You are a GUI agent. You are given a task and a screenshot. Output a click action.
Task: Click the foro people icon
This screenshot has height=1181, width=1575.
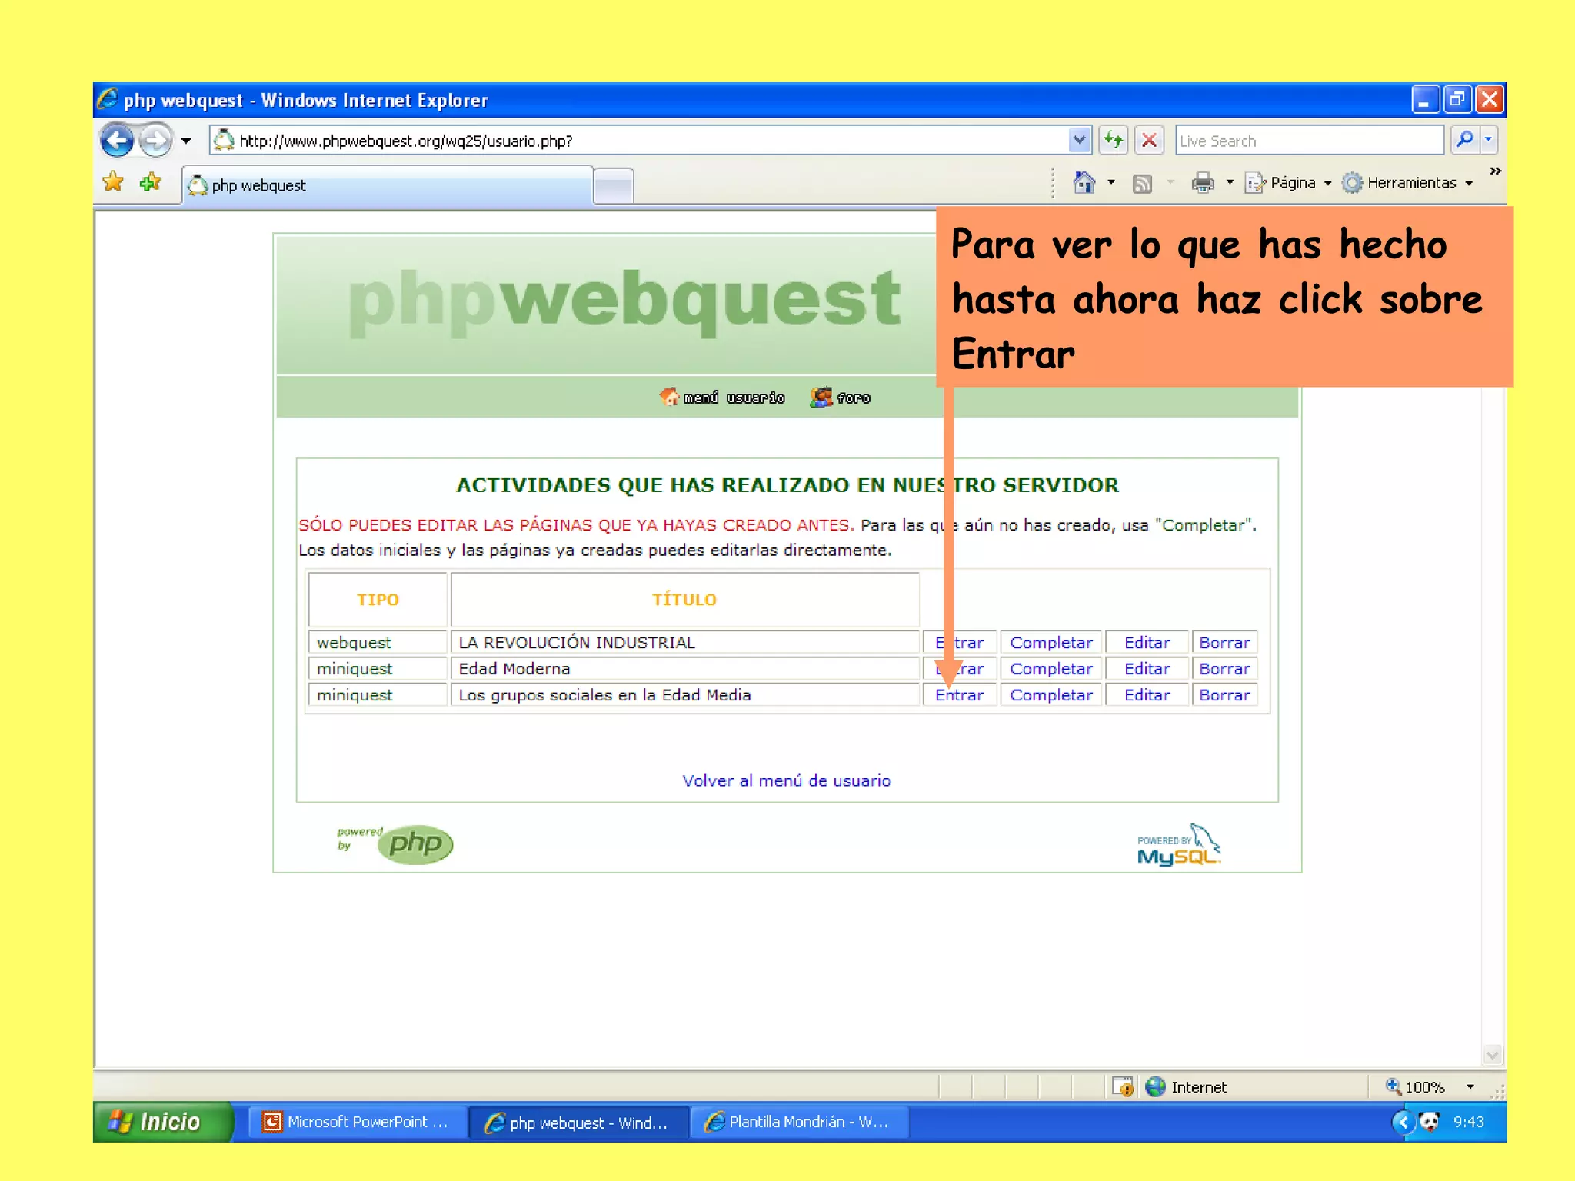point(821,397)
